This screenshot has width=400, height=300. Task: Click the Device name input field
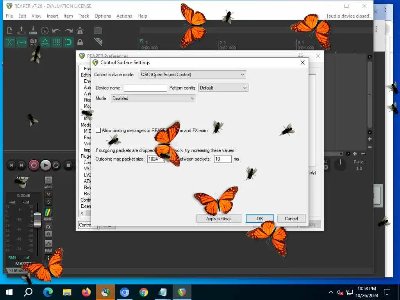click(x=145, y=88)
